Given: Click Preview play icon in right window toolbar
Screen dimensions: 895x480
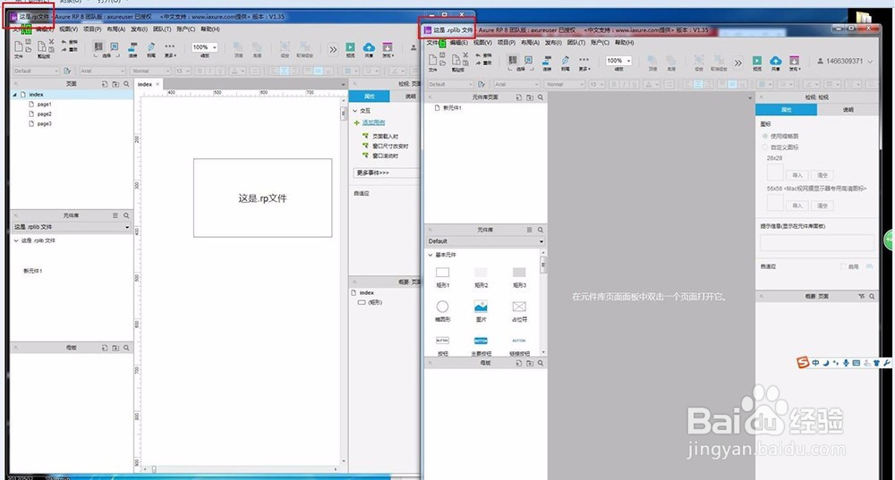Looking at the screenshot, I should (x=757, y=61).
